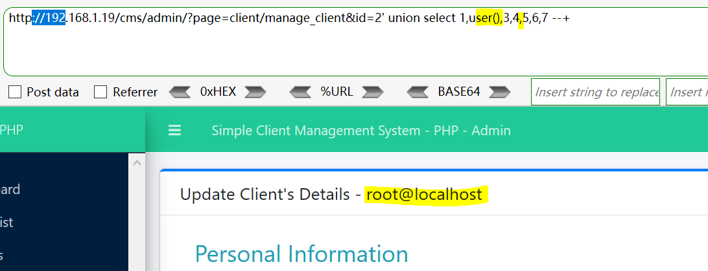This screenshot has width=708, height=271.
Task: Click the 'Post data' label text
Action: [53, 92]
